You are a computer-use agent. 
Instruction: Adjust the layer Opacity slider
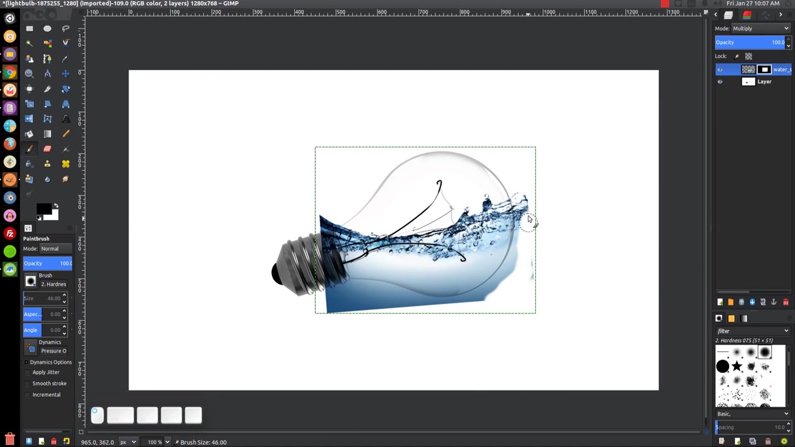point(749,42)
